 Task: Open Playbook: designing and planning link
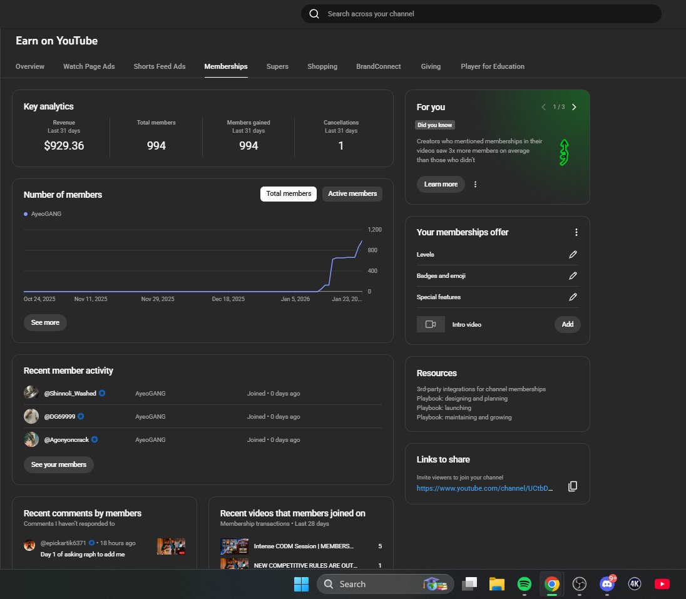462,399
